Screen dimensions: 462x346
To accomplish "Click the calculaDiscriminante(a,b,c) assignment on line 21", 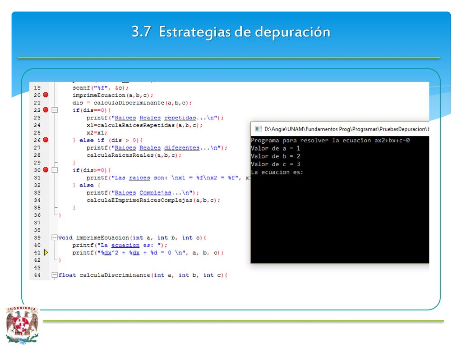I will (132, 103).
